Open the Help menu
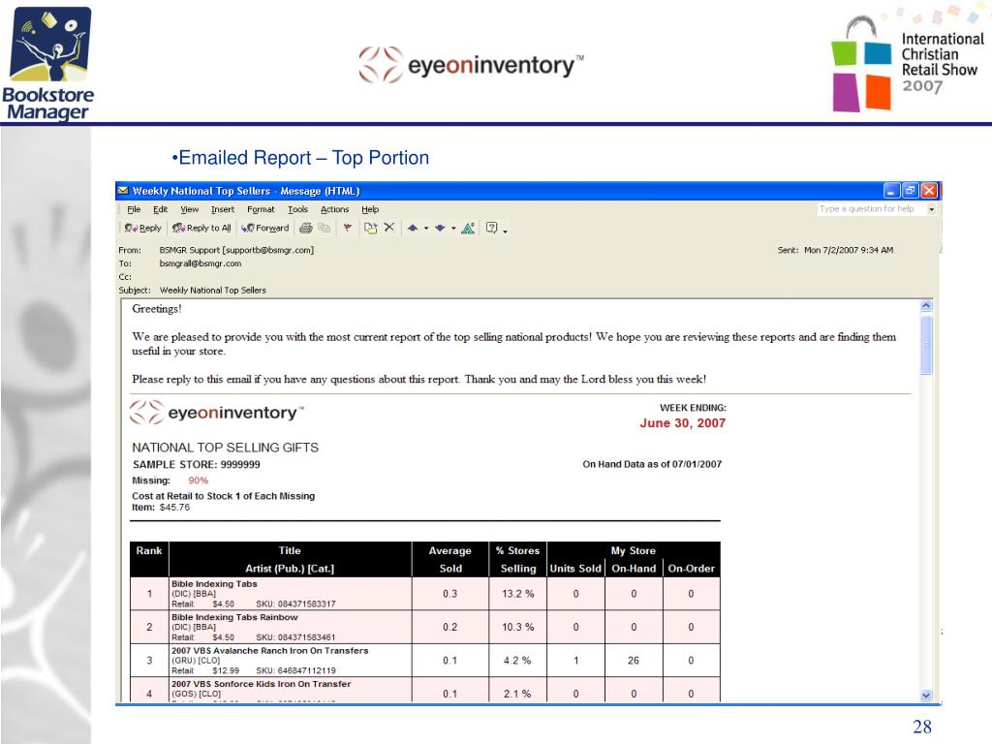The width and height of the screenshot is (992, 744). coord(370,209)
